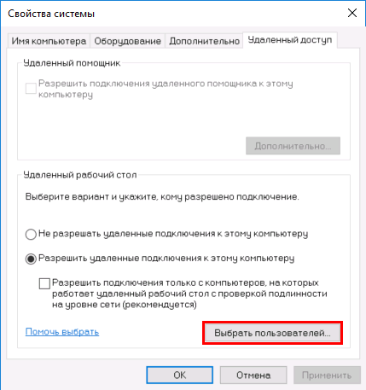The image size is (366, 390).
Task: Select 'Не разрешать удаленные подключения' radio button
Action: (31, 235)
